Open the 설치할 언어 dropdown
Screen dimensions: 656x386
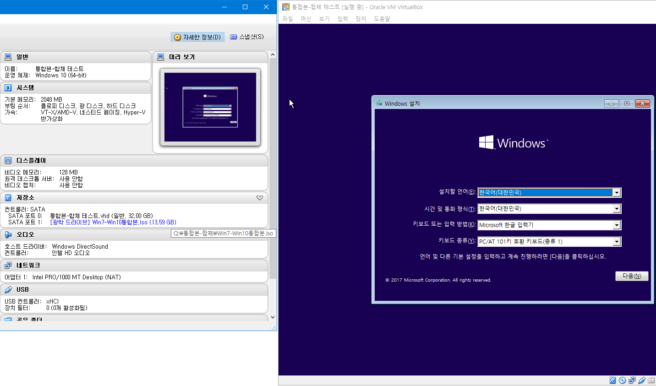click(x=617, y=193)
